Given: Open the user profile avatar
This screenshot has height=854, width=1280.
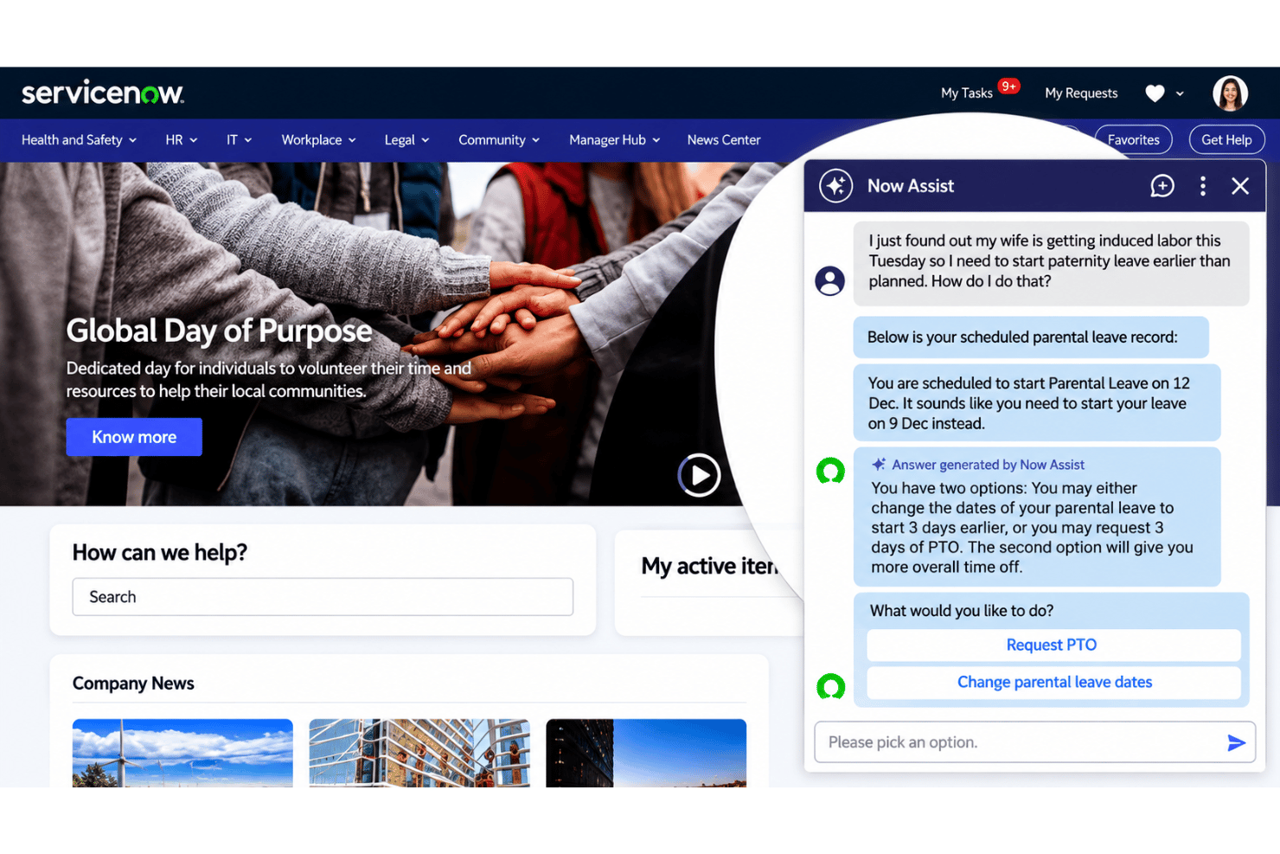Looking at the screenshot, I should pos(1230,93).
